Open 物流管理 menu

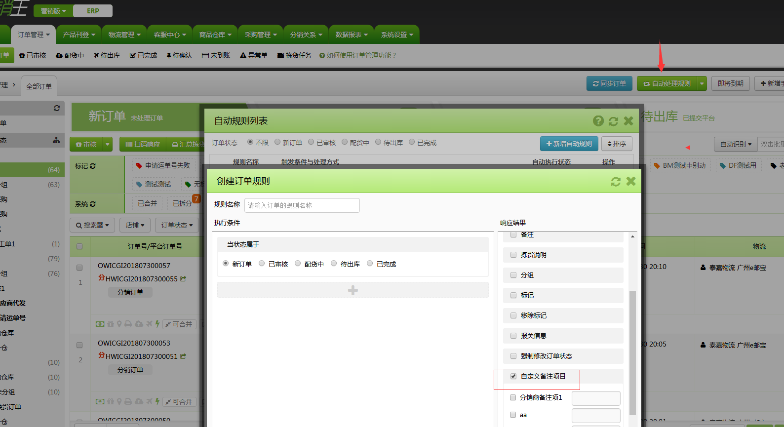click(x=124, y=35)
